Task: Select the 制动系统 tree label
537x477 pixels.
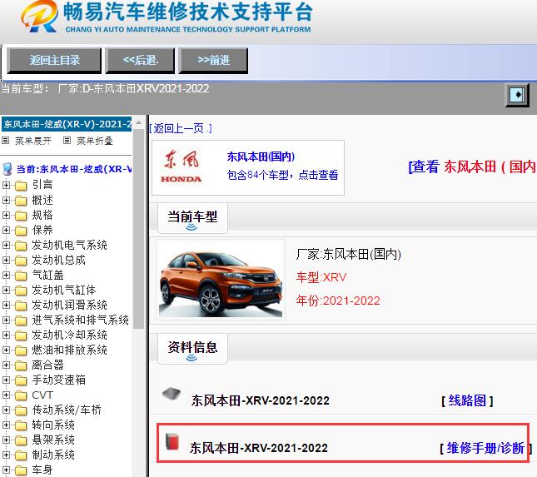Action: click(x=53, y=455)
